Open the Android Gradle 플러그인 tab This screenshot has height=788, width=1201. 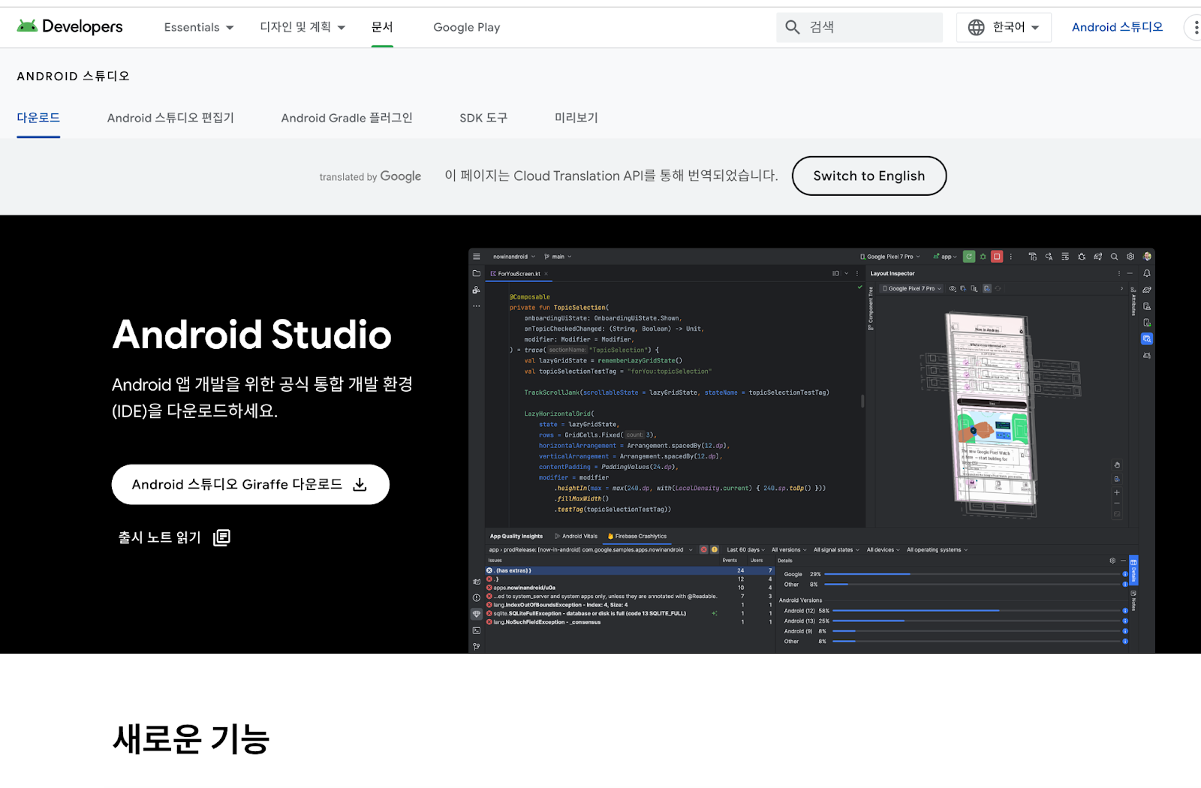click(x=347, y=118)
